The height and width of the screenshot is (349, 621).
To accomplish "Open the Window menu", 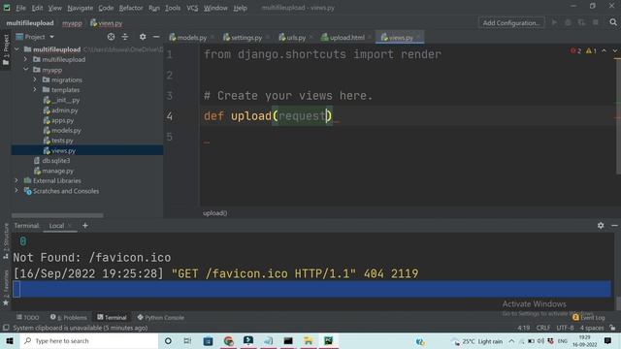I will 215,8.
